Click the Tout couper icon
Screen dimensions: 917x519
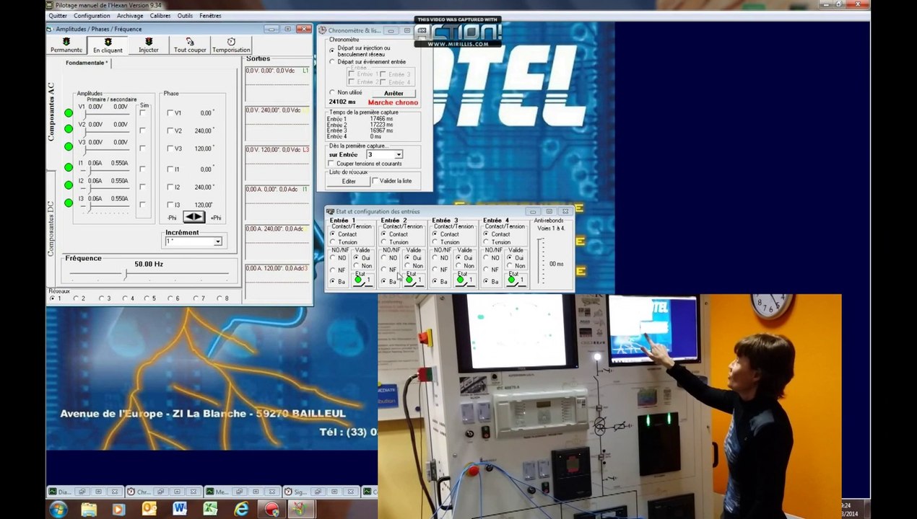pyautogui.click(x=190, y=41)
